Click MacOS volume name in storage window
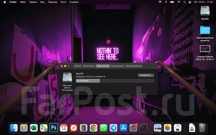Viewport: 216px width, 135px height. [x=80, y=74]
